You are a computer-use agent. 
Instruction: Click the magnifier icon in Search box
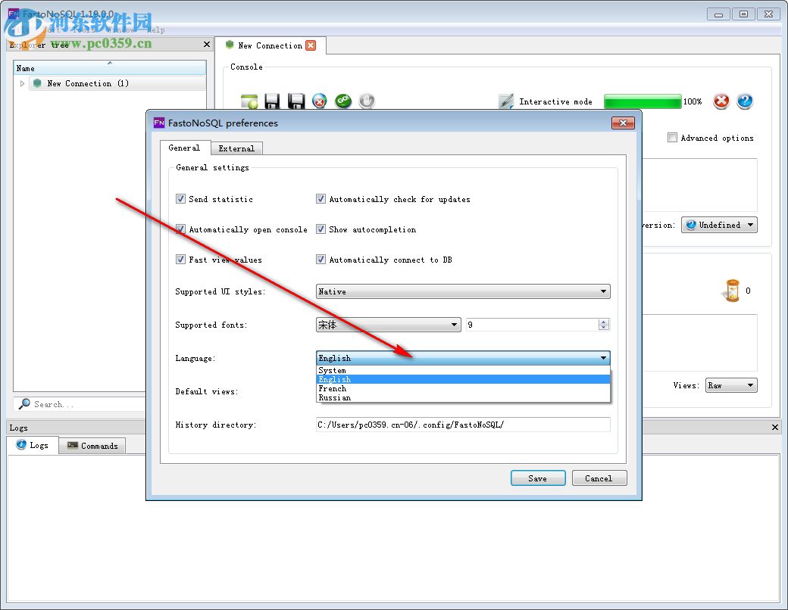tap(23, 404)
